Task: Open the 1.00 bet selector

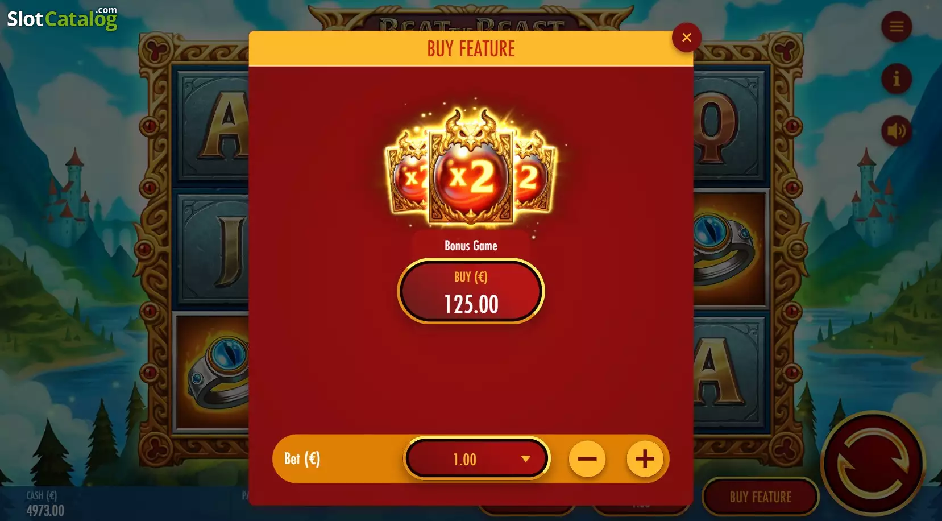Action: coord(477,459)
